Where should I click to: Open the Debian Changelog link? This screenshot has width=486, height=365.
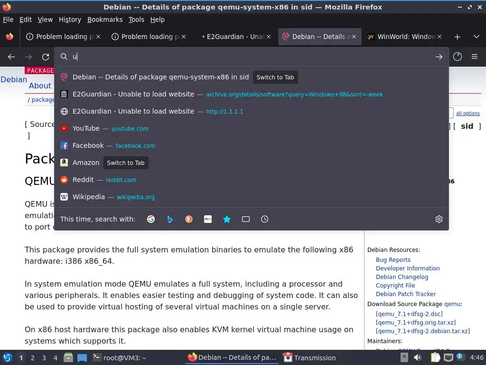(x=402, y=277)
